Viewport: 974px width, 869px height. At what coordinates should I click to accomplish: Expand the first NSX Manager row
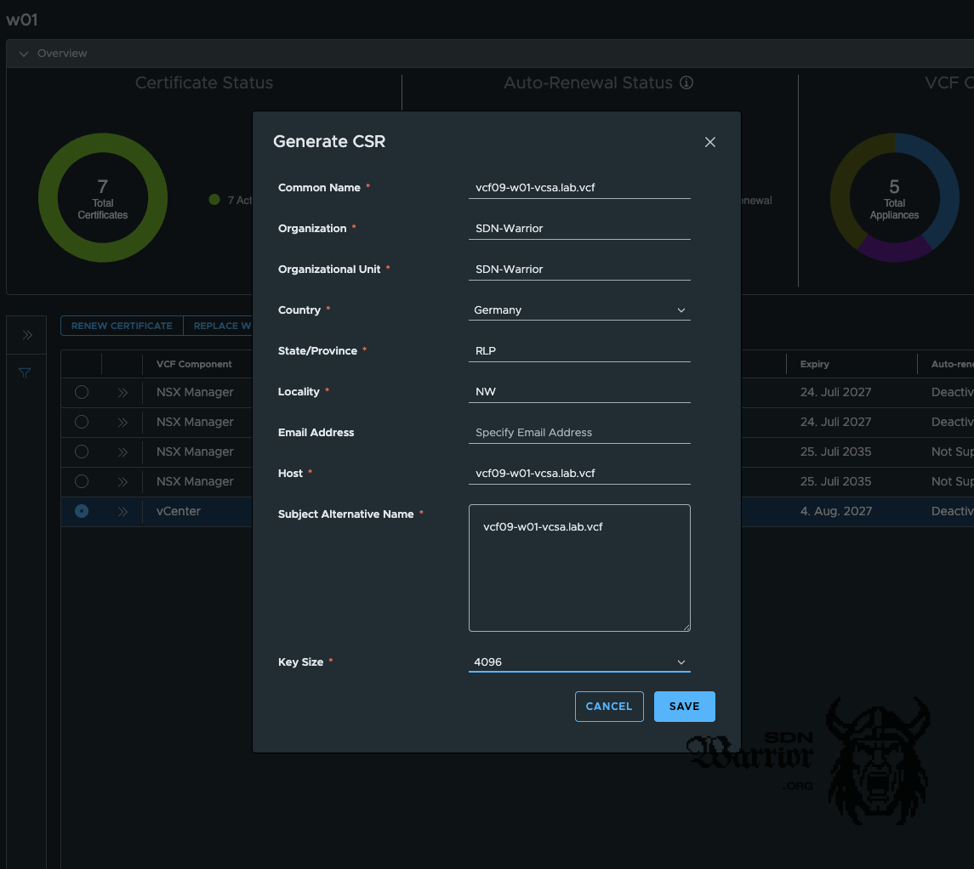(122, 392)
